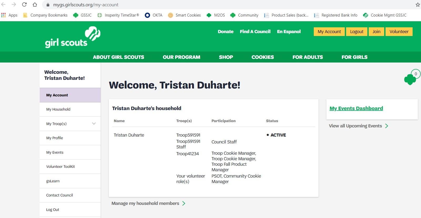Screen dimensions: 421x218
Task: Open the My Events Dashboard link
Action: (x=356, y=108)
